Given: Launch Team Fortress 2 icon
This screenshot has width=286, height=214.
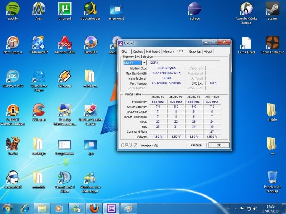Looking at the screenshot, I should [x=272, y=45].
